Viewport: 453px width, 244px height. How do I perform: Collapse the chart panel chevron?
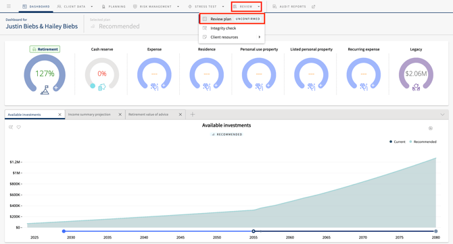coord(442,115)
